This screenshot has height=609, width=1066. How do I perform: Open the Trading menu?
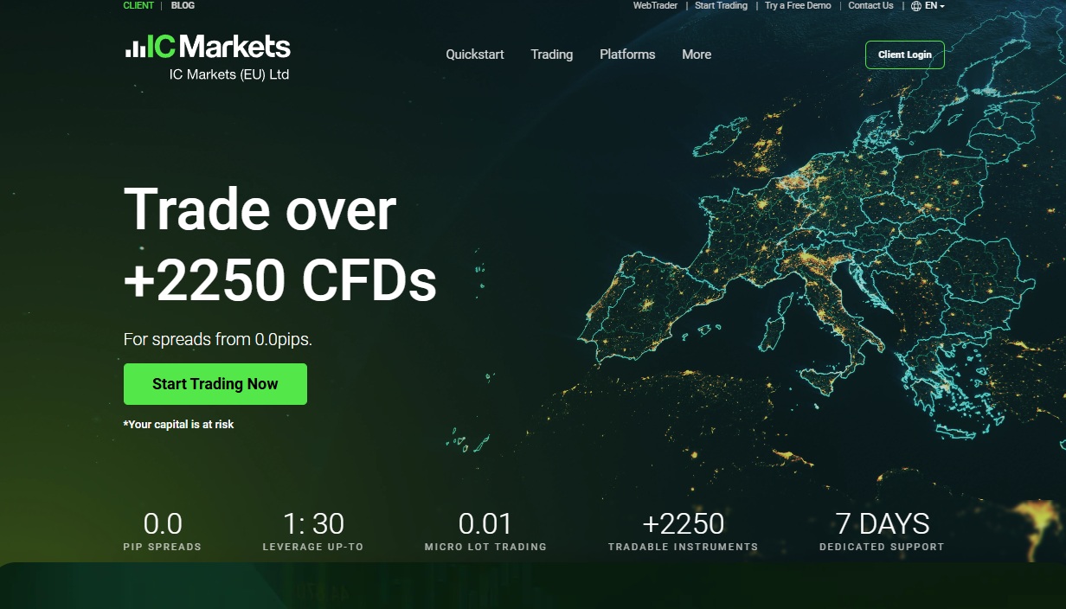552,54
